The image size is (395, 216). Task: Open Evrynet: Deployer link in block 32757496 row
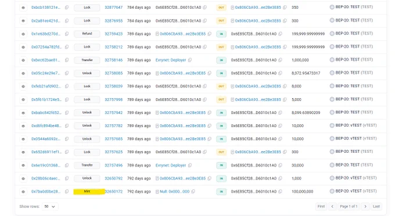(171, 165)
